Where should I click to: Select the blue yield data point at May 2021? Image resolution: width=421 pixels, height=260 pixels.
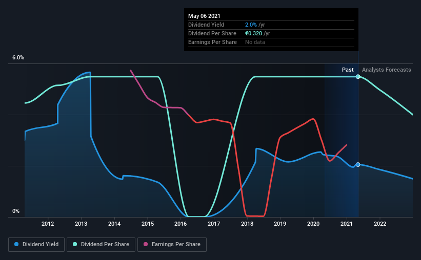358,165
